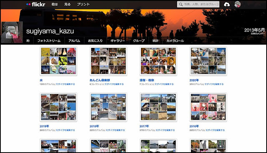Open the 見る menu
Viewport: 267px width, 153px height.
(x=68, y=5)
